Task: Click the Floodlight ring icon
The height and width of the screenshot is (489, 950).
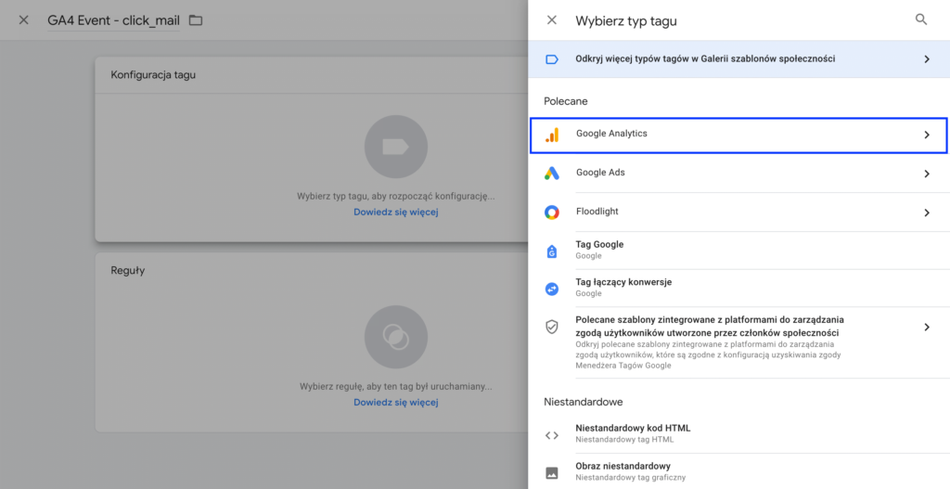Action: point(551,212)
